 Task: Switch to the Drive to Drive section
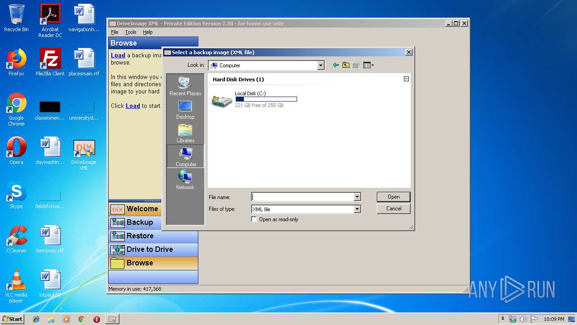click(x=153, y=250)
